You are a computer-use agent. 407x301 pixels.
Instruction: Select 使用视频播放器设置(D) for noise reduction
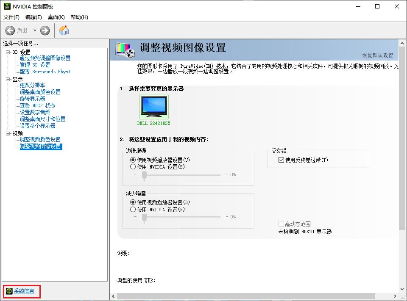click(x=160, y=202)
